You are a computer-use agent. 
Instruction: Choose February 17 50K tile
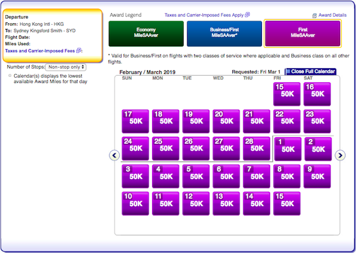pos(135,121)
